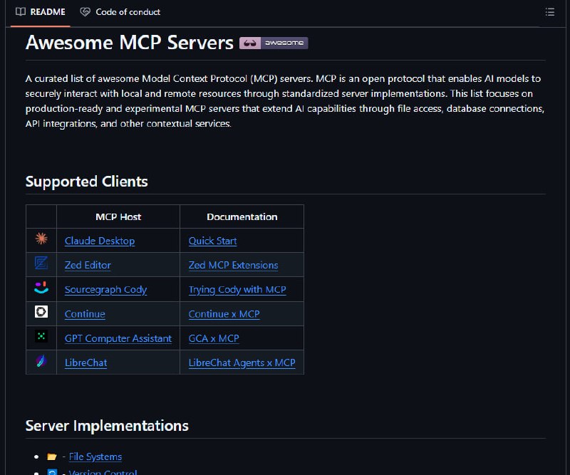This screenshot has height=475, width=570.
Task: Switch to the README tab
Action: click(x=41, y=12)
